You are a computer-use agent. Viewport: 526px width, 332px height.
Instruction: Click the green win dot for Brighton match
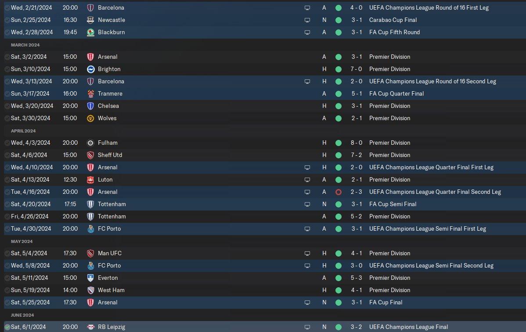click(x=338, y=69)
